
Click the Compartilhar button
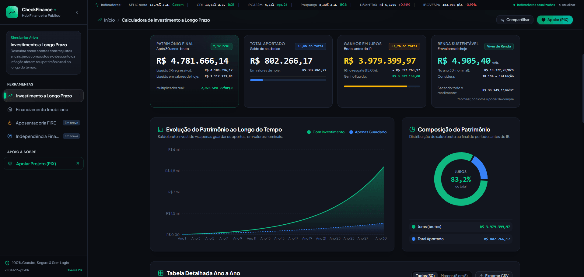[515, 20]
